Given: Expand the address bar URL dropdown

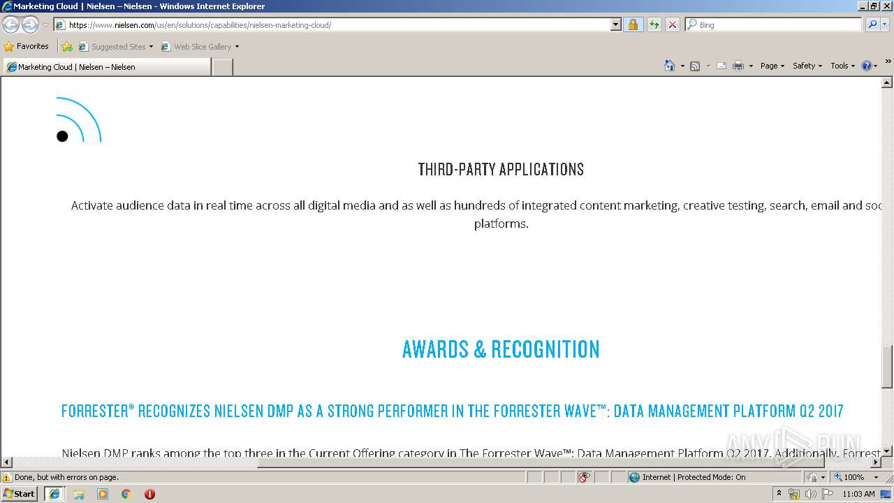Looking at the screenshot, I should (x=615, y=25).
